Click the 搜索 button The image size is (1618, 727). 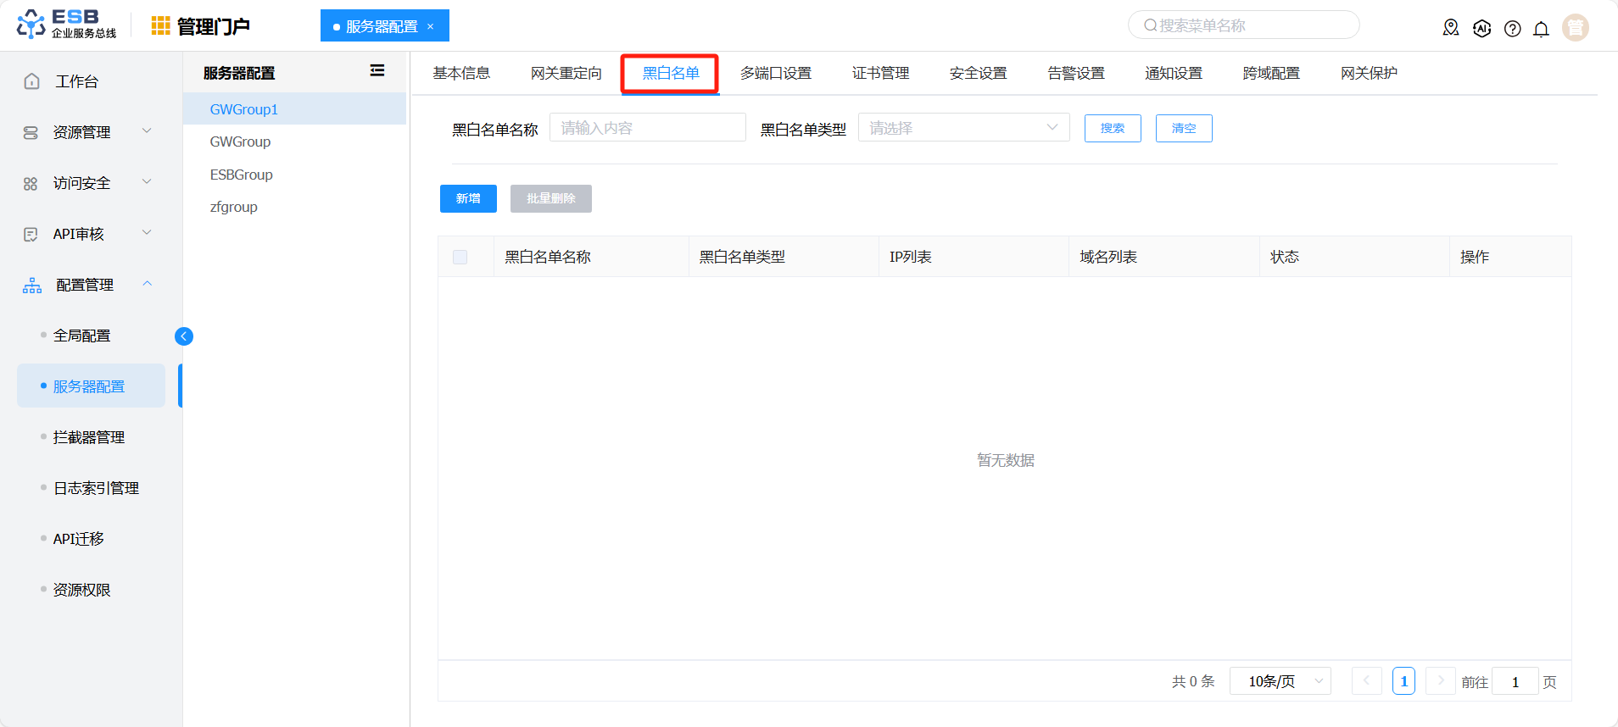pos(1113,128)
